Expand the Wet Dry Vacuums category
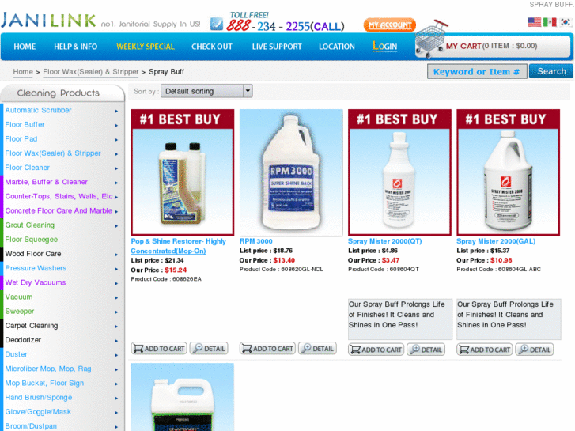The height and width of the screenshot is (431, 575). coord(36,282)
